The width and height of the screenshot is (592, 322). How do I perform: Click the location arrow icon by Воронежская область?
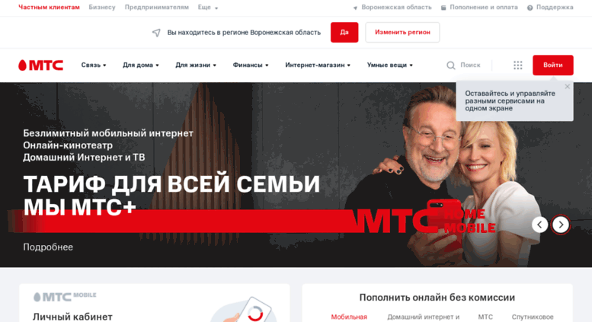(355, 8)
